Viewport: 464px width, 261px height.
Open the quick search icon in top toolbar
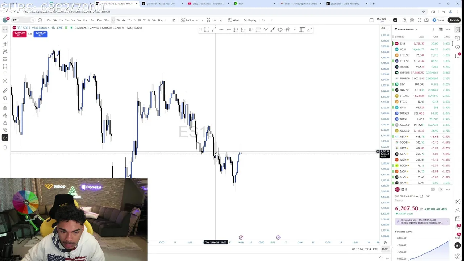pos(405,20)
